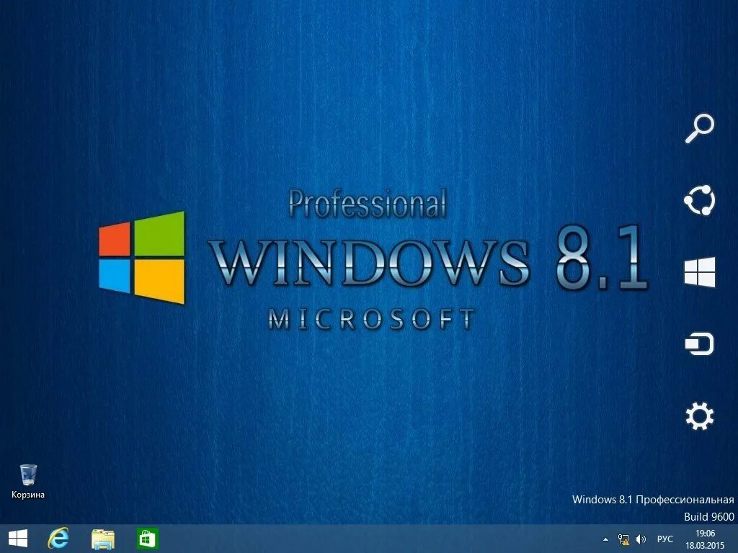Open the Search charm
This screenshot has height=553, width=738.
pyautogui.click(x=699, y=128)
